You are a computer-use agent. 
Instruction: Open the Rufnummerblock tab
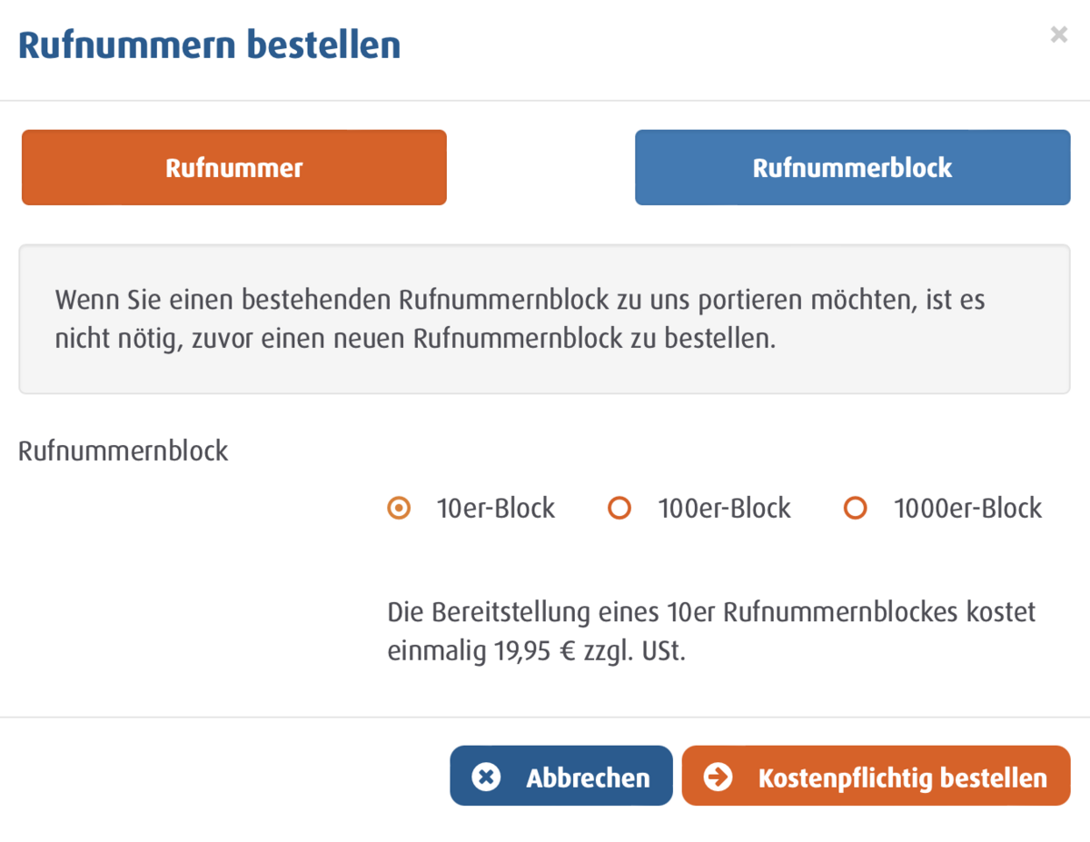852,168
